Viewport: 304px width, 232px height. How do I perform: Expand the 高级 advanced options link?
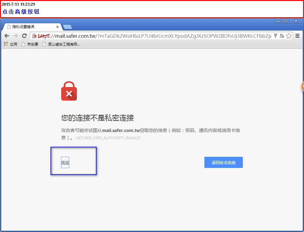65,163
